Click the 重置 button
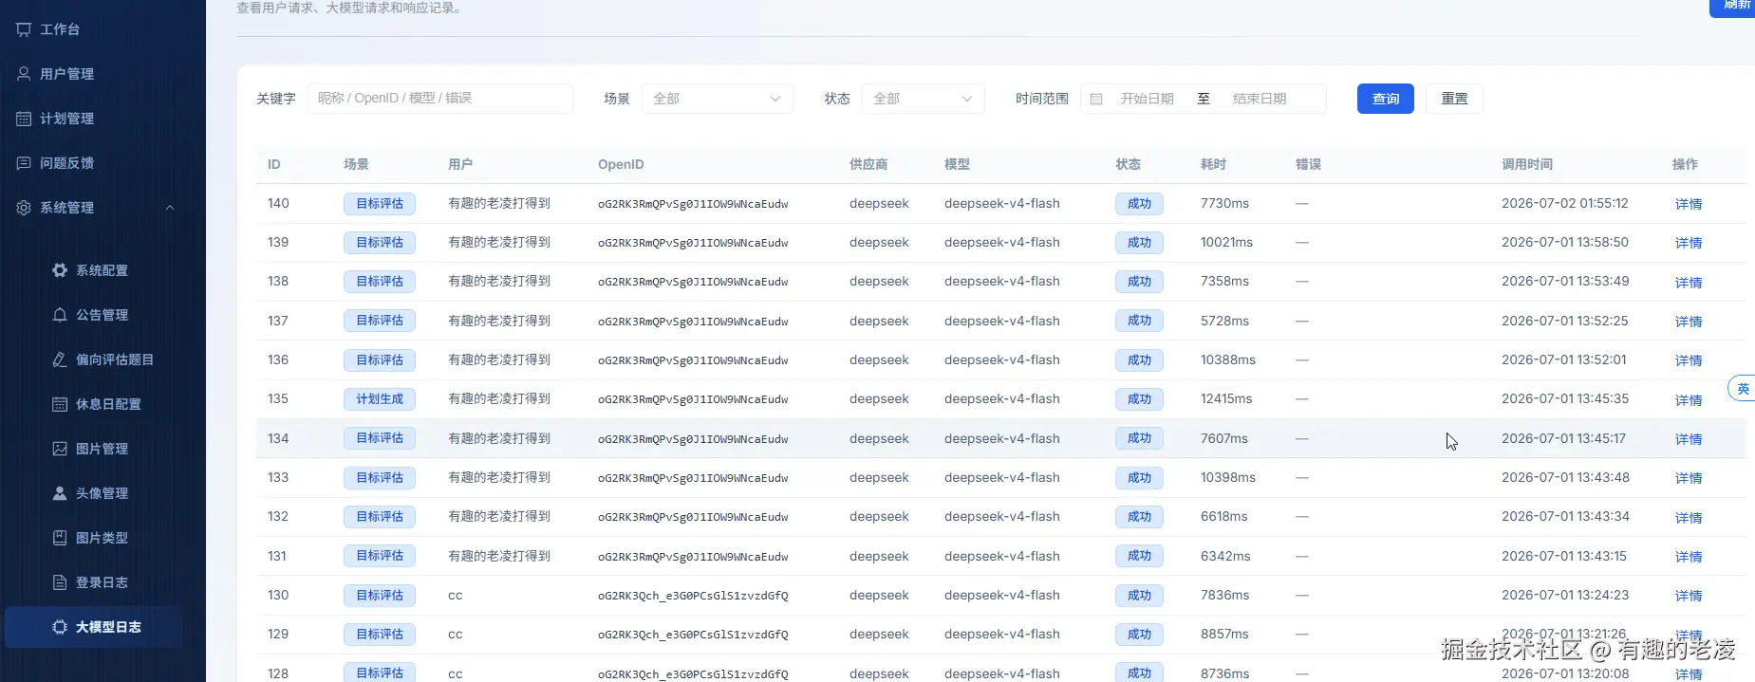This screenshot has height=682, width=1755. point(1454,99)
